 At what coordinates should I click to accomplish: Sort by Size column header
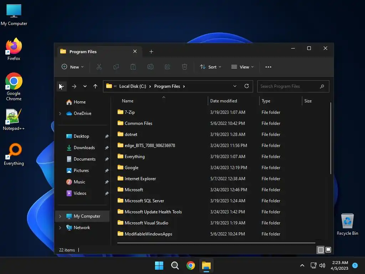pyautogui.click(x=308, y=101)
